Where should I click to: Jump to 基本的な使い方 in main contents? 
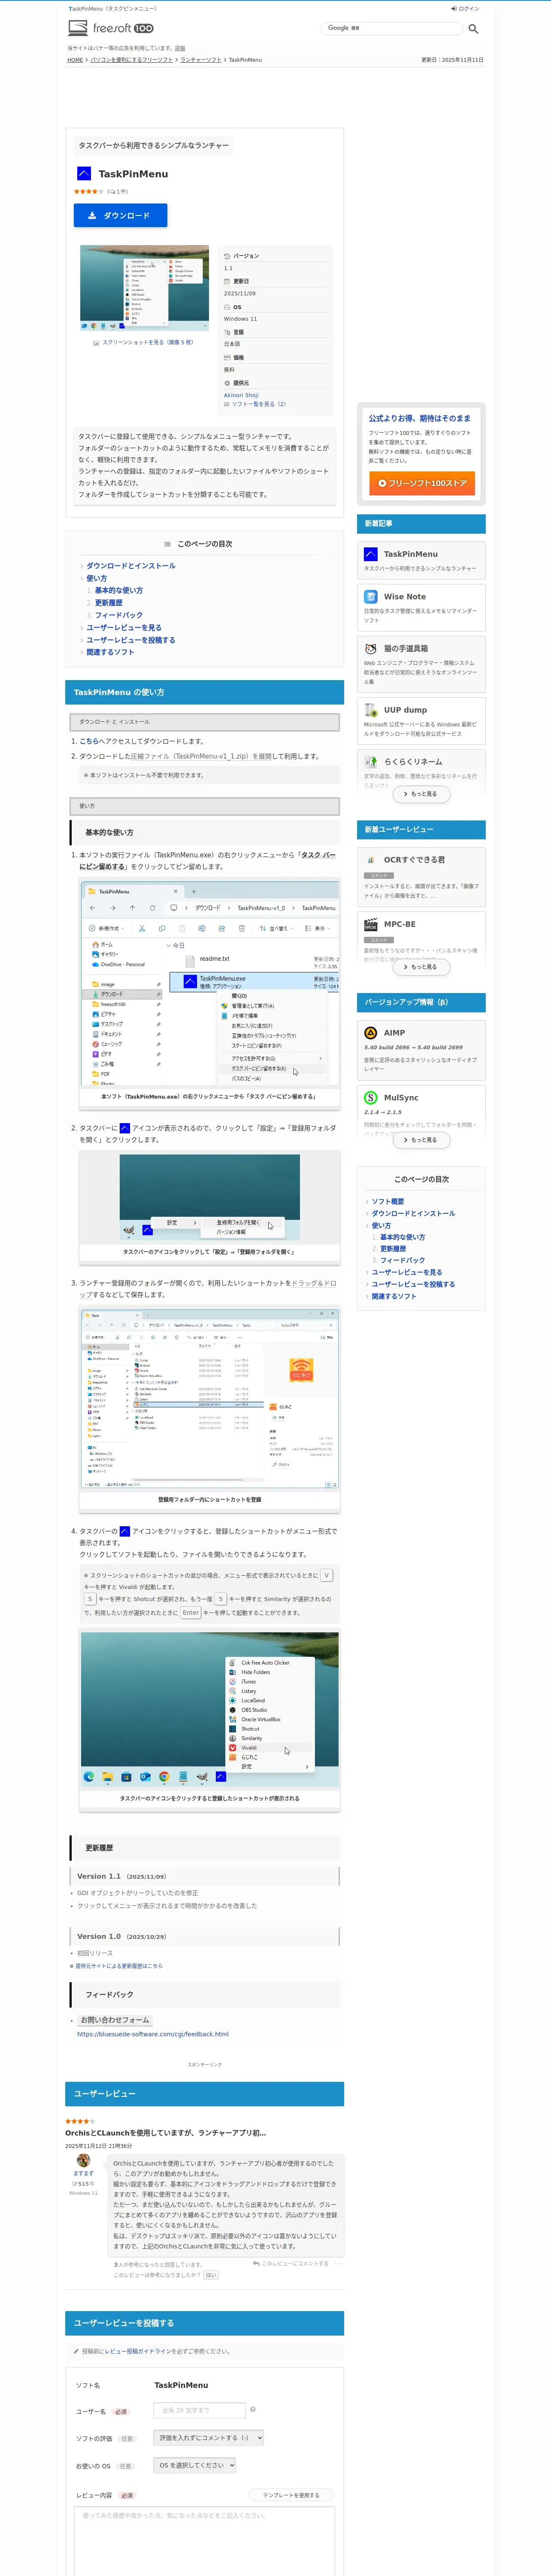(x=118, y=590)
